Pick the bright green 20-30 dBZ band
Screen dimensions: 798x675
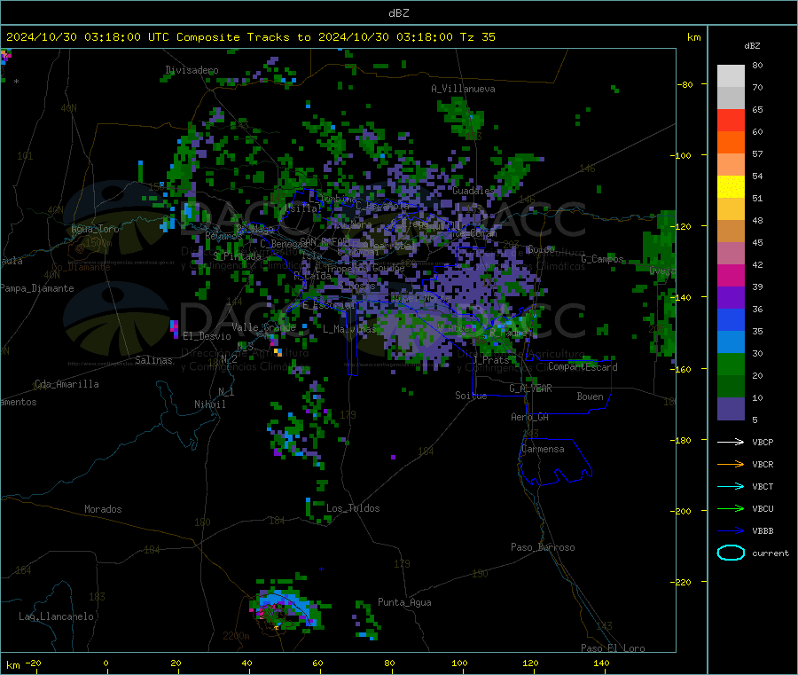[x=731, y=364]
